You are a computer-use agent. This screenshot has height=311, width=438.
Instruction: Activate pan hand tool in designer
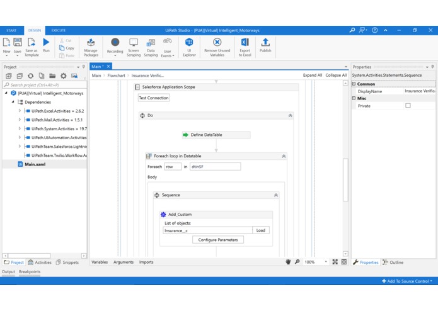(x=288, y=262)
